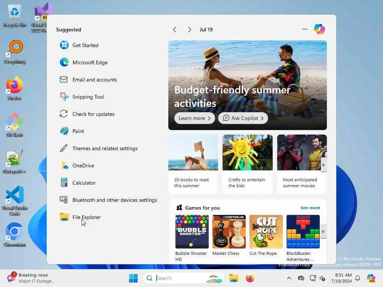The width and height of the screenshot is (383, 287).
Task: Open the clock showing 8:31 AM
Action: click(x=341, y=278)
